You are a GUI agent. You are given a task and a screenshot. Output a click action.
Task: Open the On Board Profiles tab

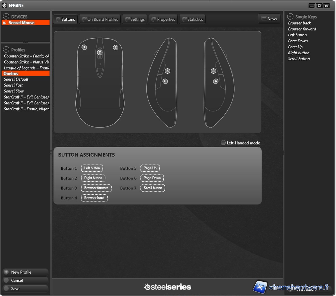pyautogui.click(x=100, y=19)
